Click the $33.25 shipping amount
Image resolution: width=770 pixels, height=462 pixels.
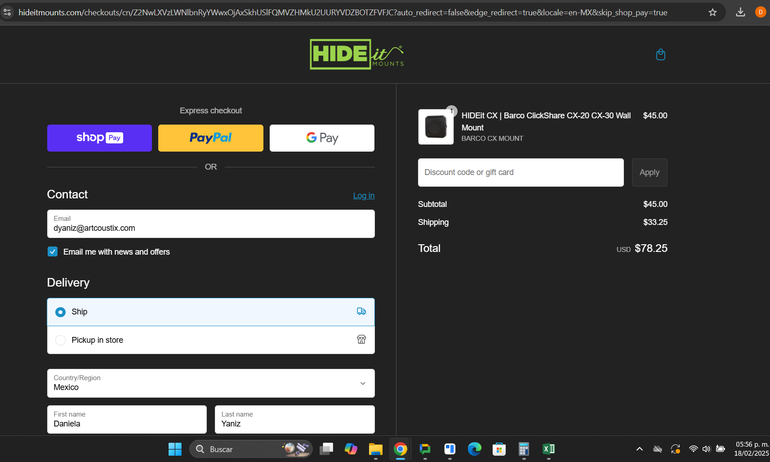point(655,222)
